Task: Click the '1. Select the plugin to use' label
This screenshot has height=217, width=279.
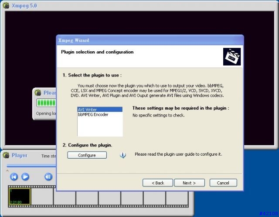Action: click(92, 75)
